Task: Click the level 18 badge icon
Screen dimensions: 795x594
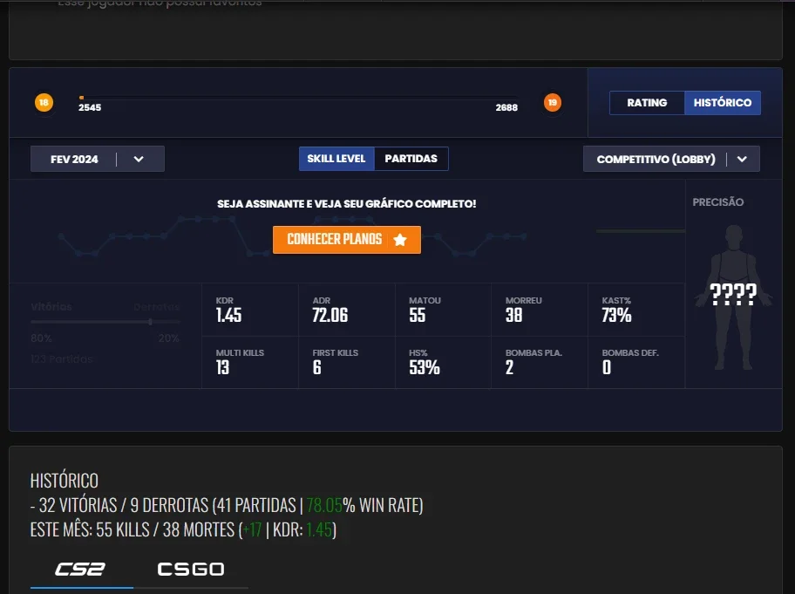Action: tap(44, 102)
